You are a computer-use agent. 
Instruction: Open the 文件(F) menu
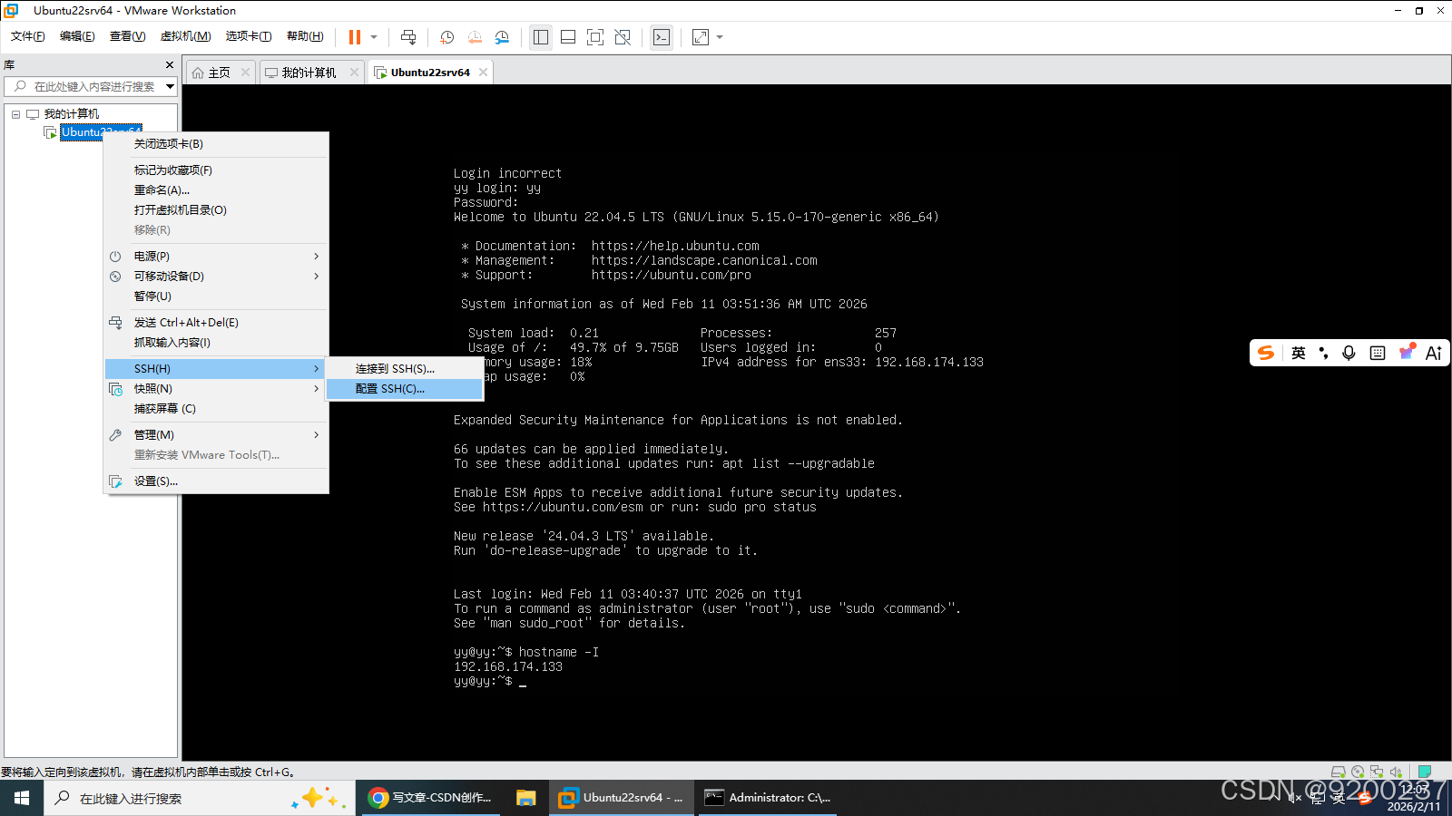(27, 36)
